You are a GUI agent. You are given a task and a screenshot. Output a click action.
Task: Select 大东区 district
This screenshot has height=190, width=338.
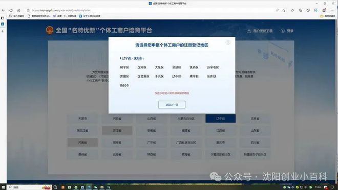click(x=159, y=67)
